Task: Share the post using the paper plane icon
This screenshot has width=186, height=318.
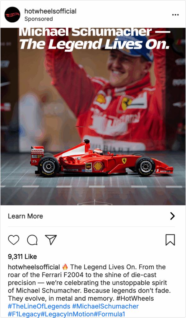Action: [51, 240]
